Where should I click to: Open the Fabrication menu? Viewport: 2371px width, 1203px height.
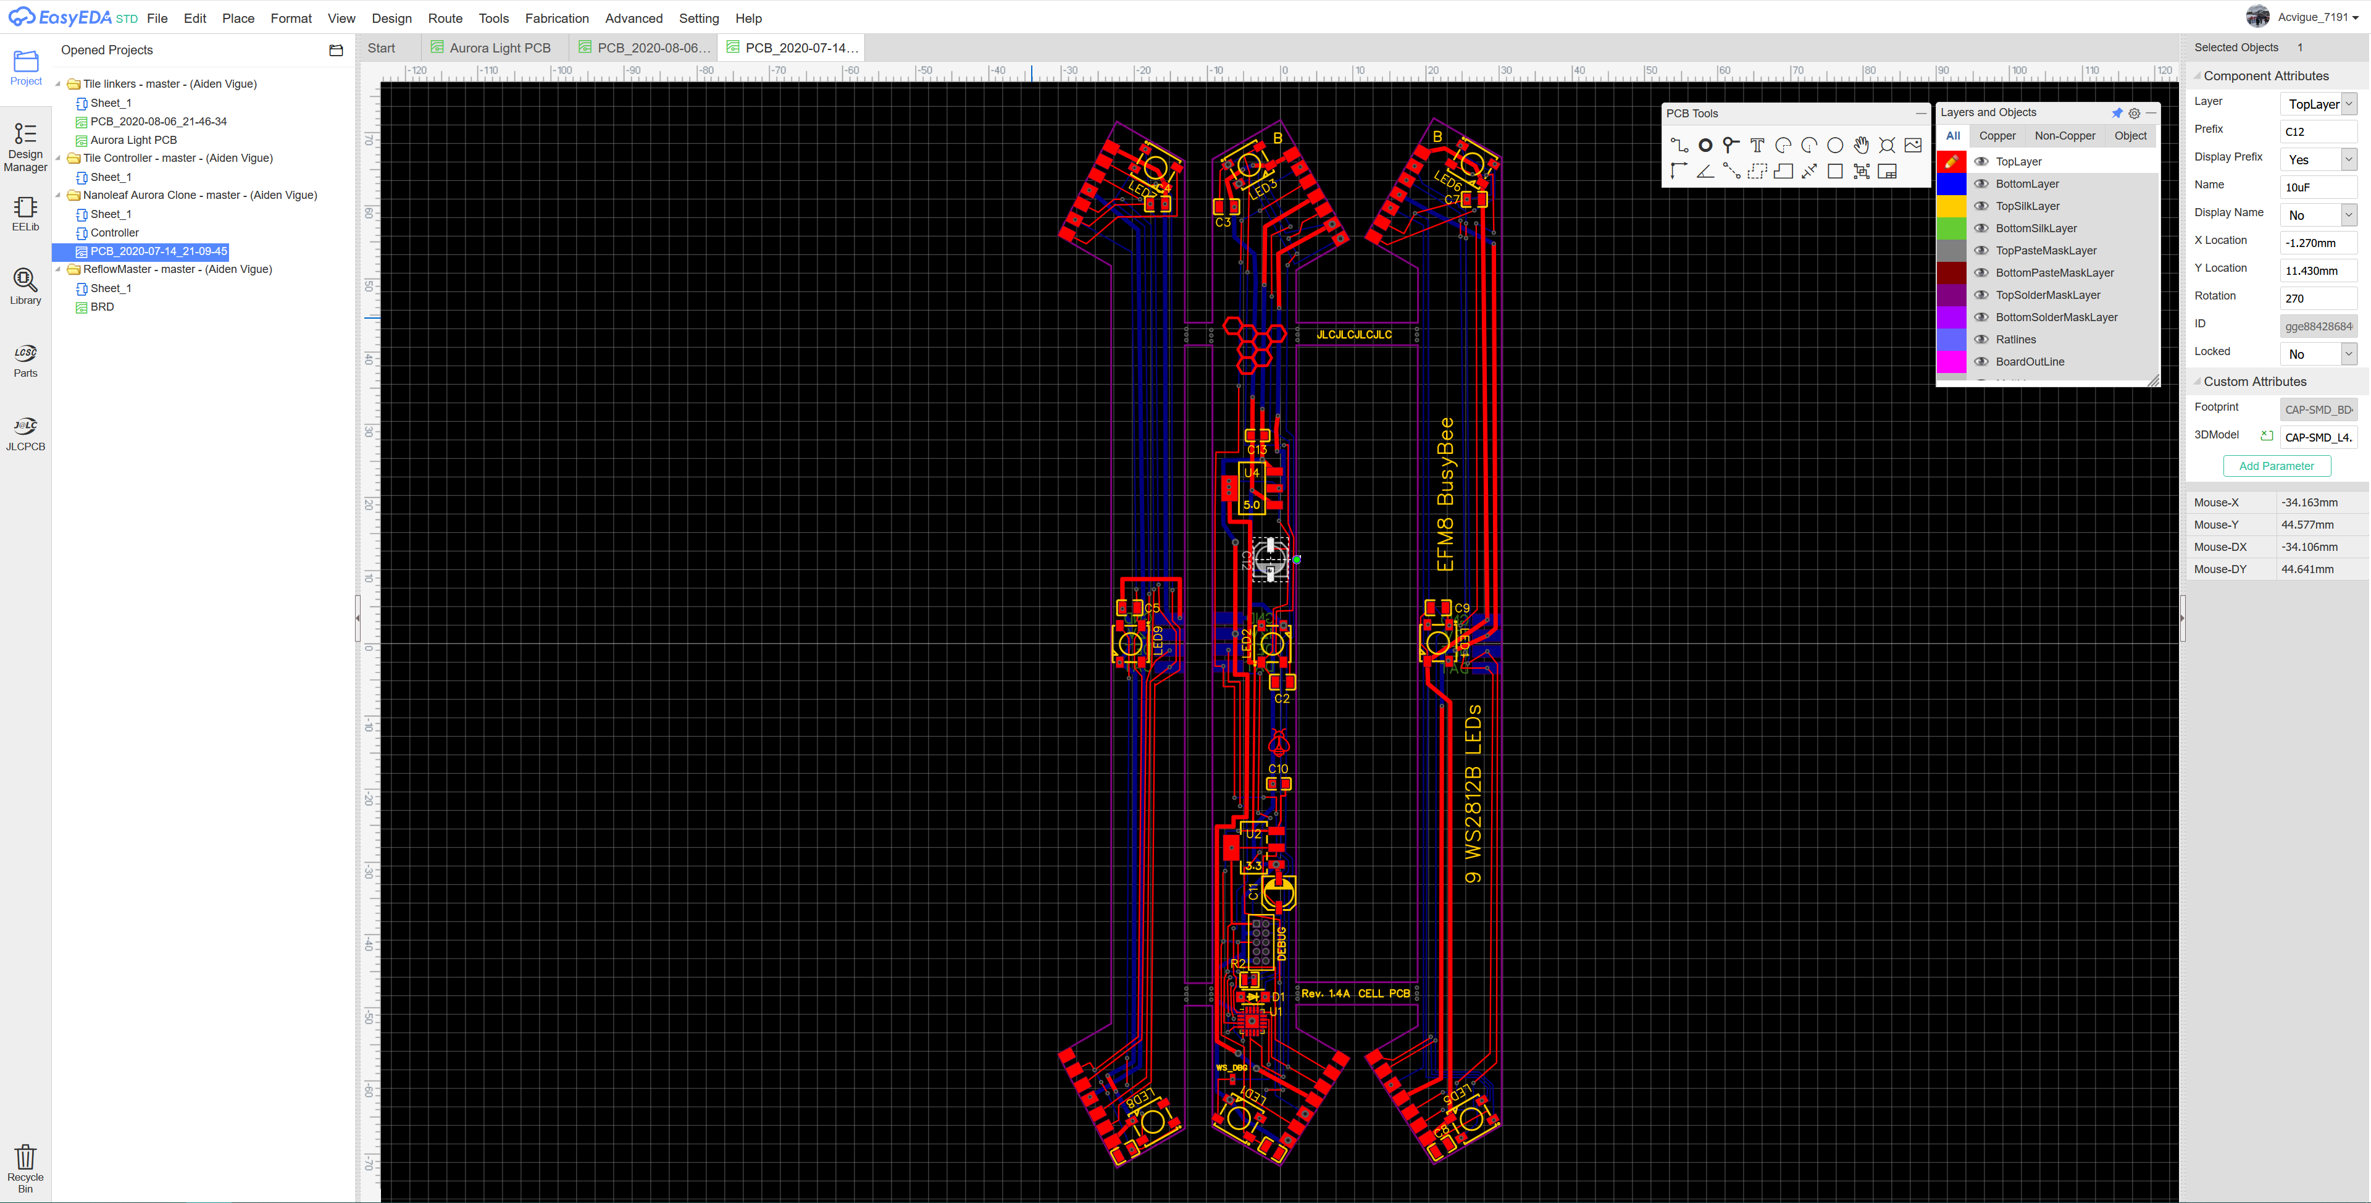557,19
